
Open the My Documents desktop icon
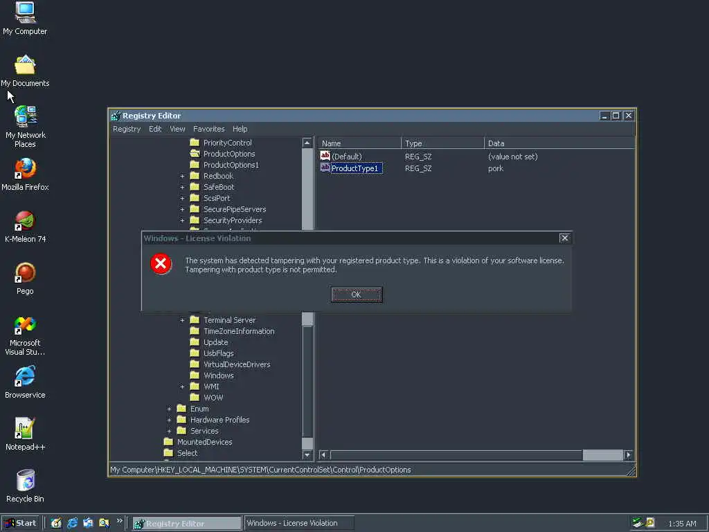pos(25,71)
